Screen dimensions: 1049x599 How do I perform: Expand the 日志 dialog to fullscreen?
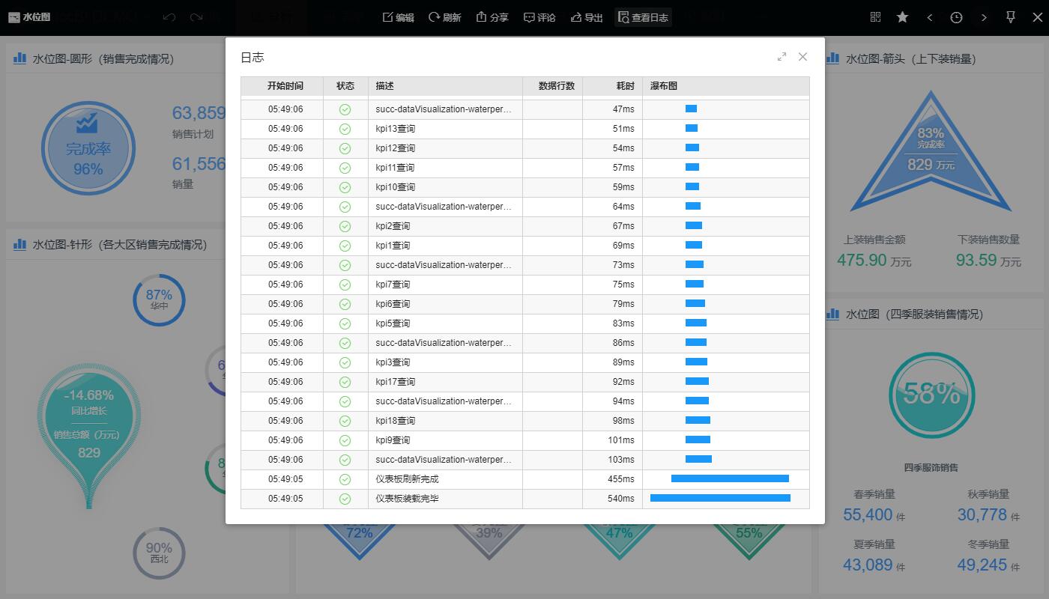[x=782, y=57]
